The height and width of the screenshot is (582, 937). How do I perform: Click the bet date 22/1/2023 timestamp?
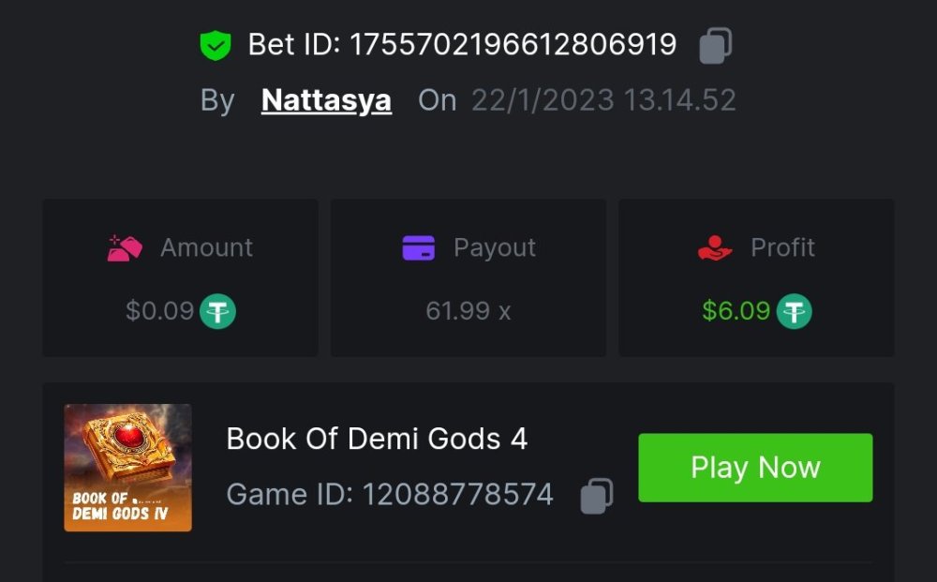[x=603, y=100]
